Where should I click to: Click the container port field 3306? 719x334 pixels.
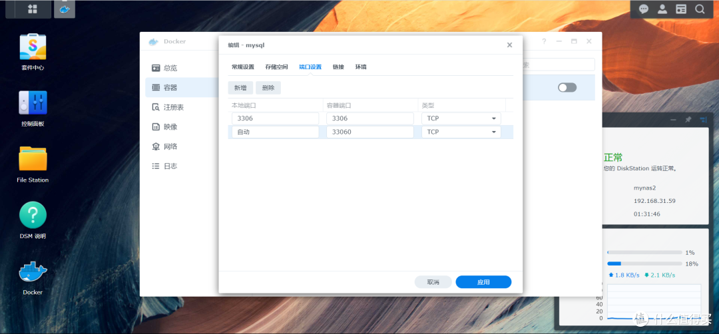pos(370,118)
